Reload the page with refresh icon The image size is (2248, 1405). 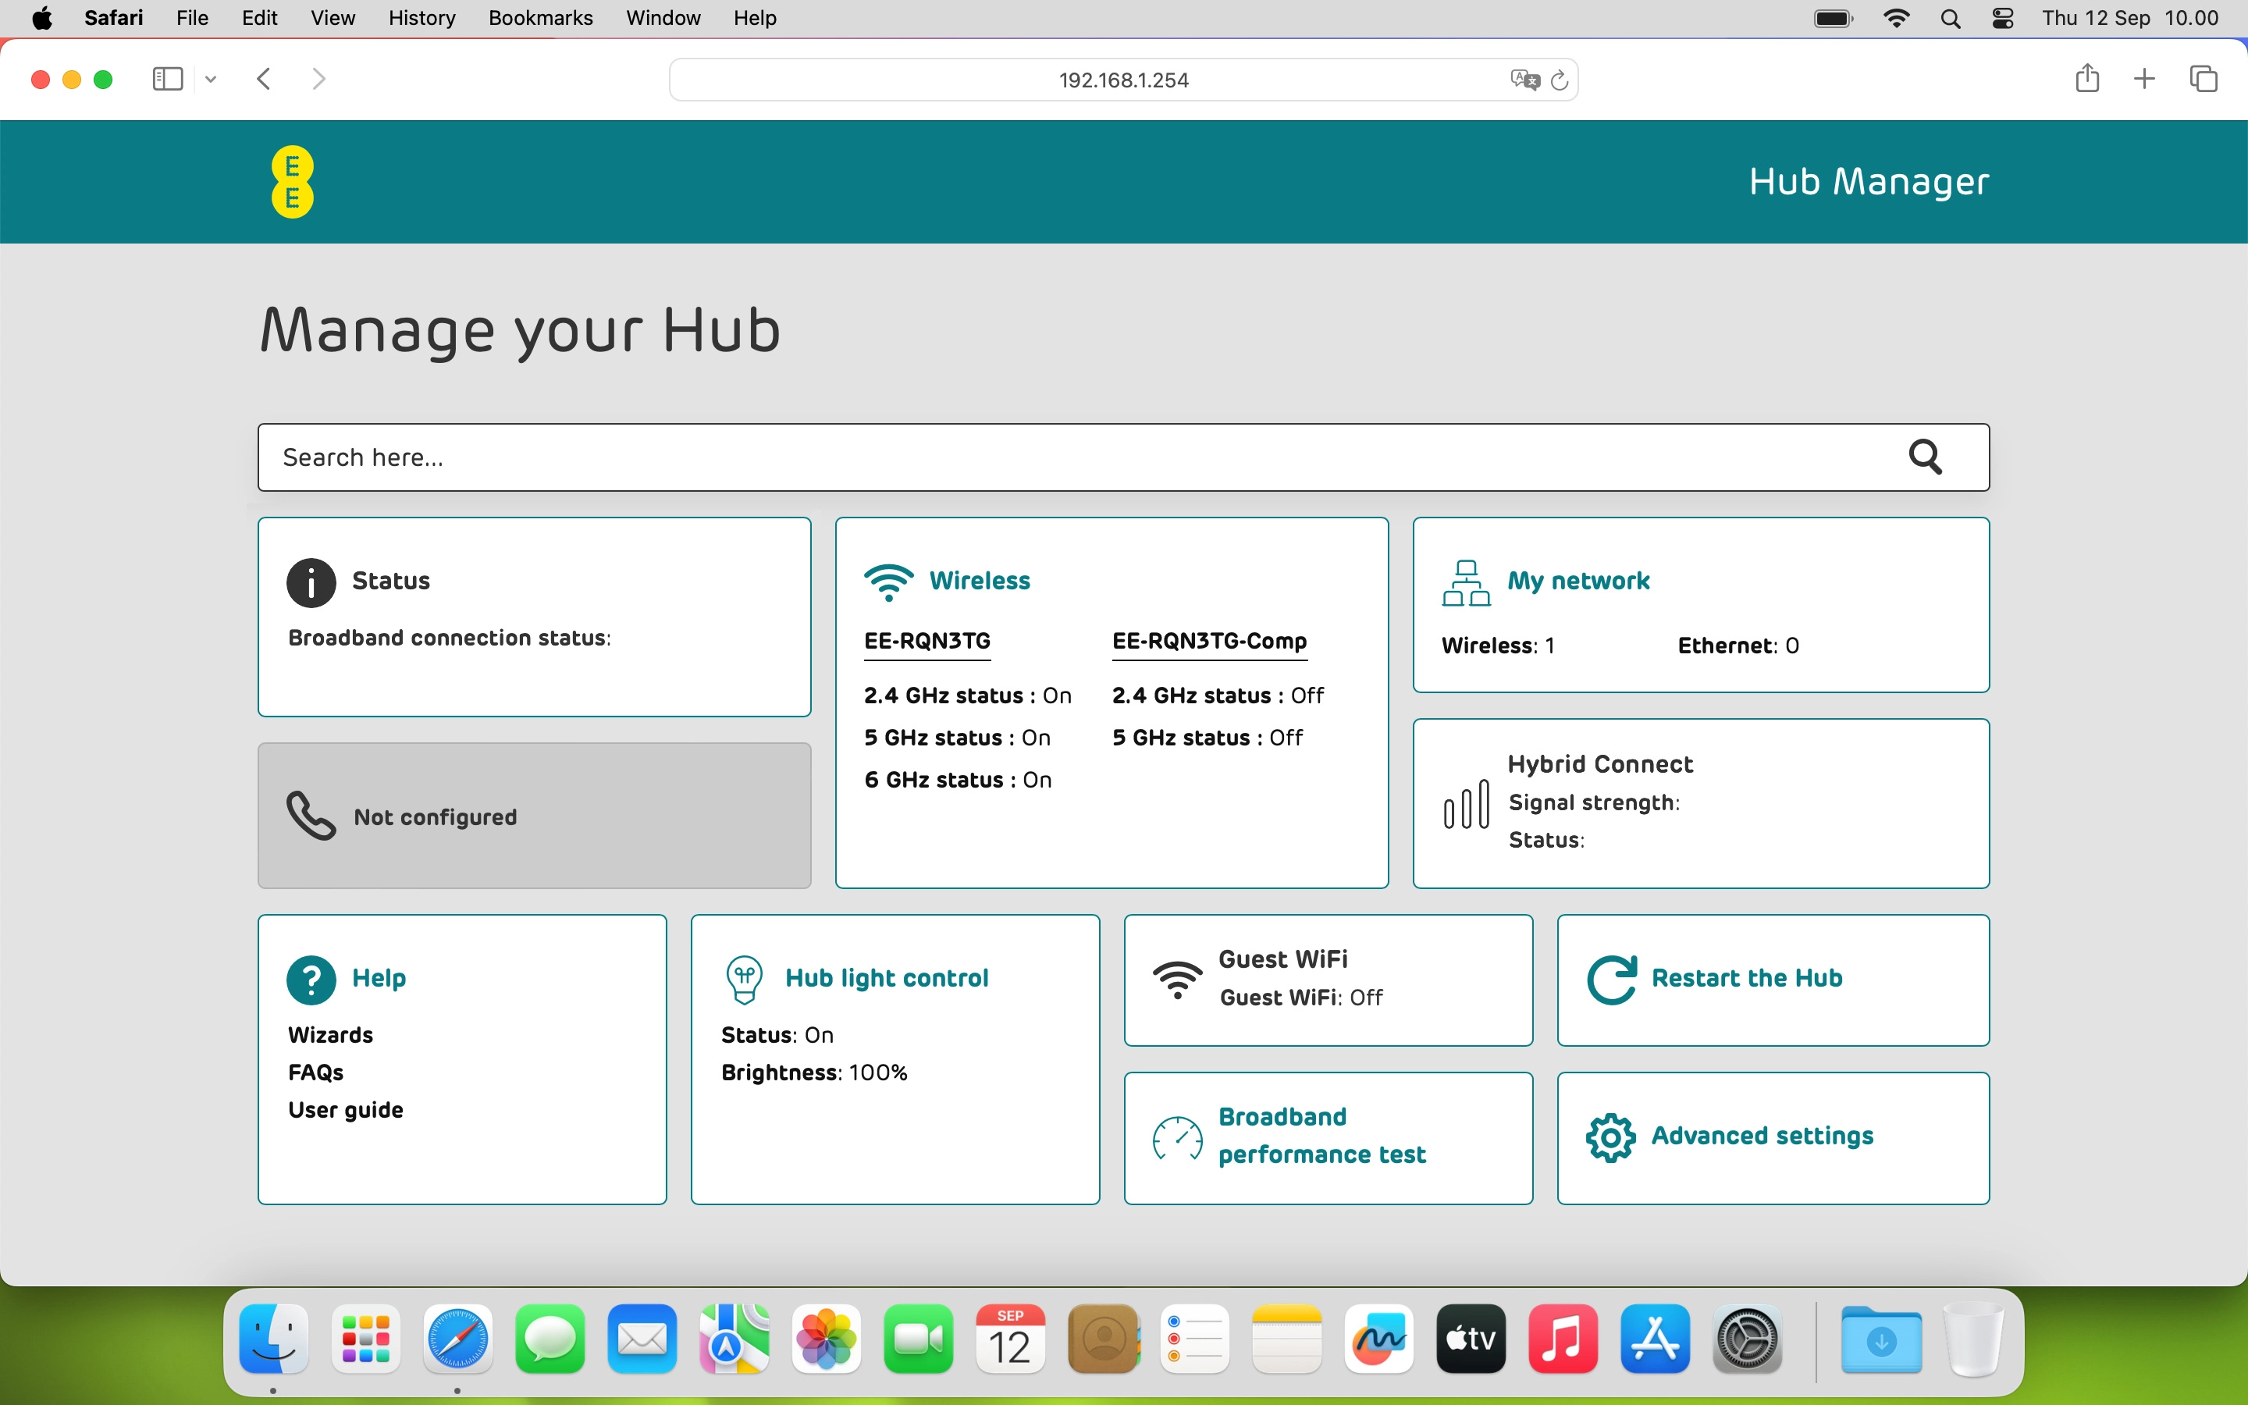1560,80
